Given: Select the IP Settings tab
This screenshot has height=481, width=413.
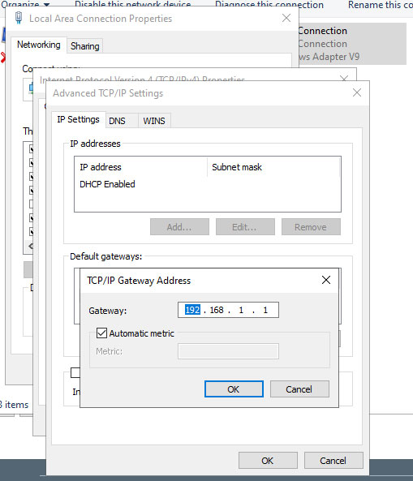Looking at the screenshot, I should click(x=78, y=119).
